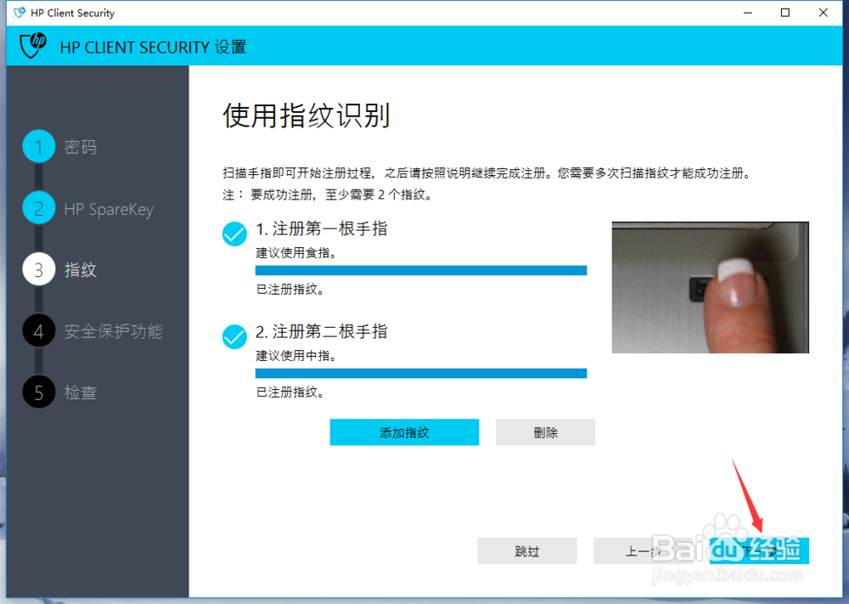
Task: Select the step 5 circle icon
Action: (x=38, y=392)
